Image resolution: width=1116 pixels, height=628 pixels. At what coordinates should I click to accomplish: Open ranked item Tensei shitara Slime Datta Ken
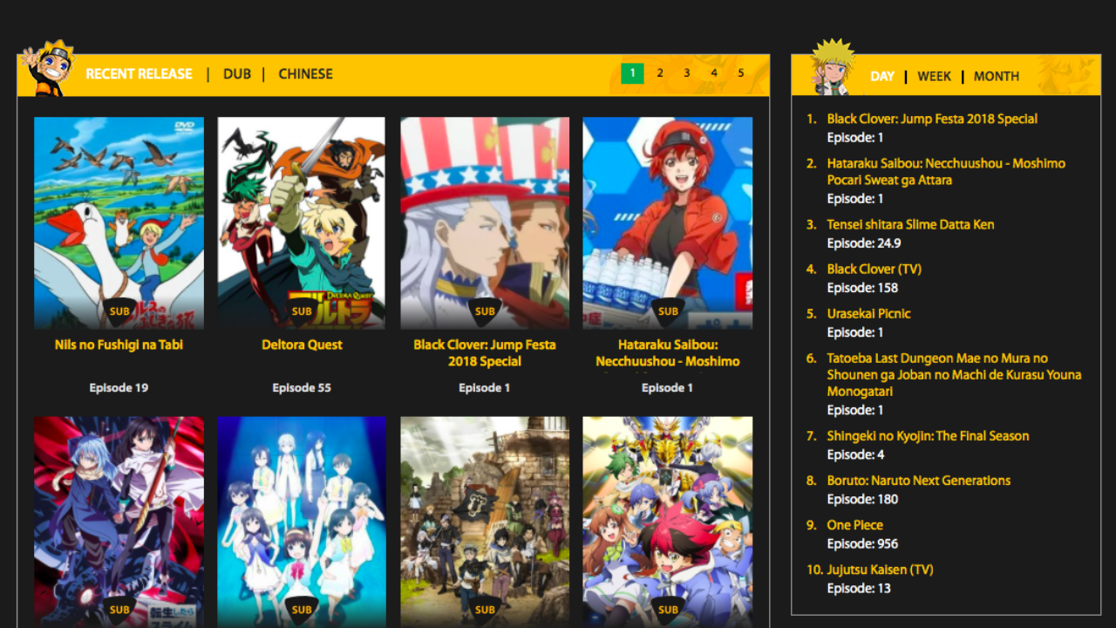tap(910, 225)
